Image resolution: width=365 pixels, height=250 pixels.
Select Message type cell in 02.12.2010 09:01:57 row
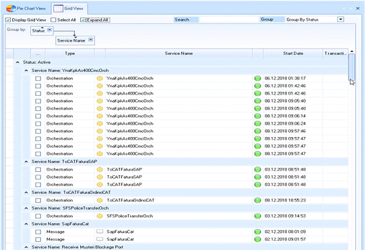click(70, 239)
